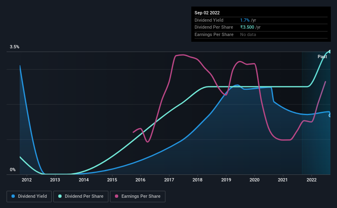
Task: Click the 2012 x-axis label
Action: pos(27,180)
